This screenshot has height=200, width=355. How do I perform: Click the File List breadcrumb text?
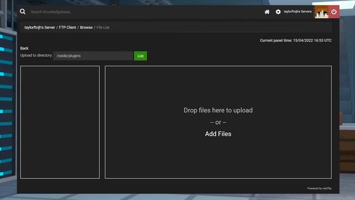(103, 27)
